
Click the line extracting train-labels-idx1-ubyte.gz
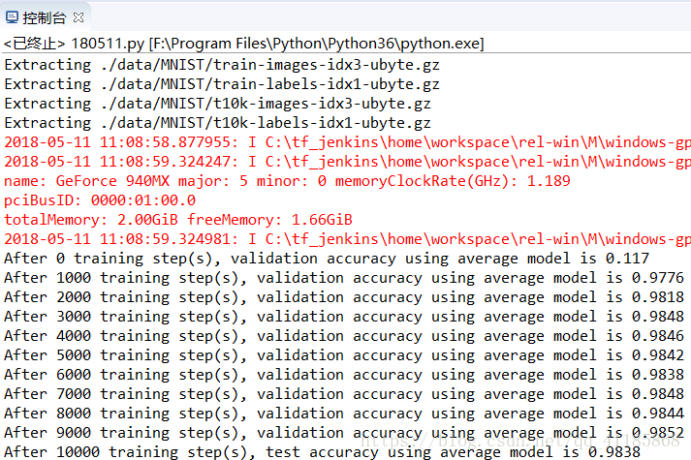222,84
